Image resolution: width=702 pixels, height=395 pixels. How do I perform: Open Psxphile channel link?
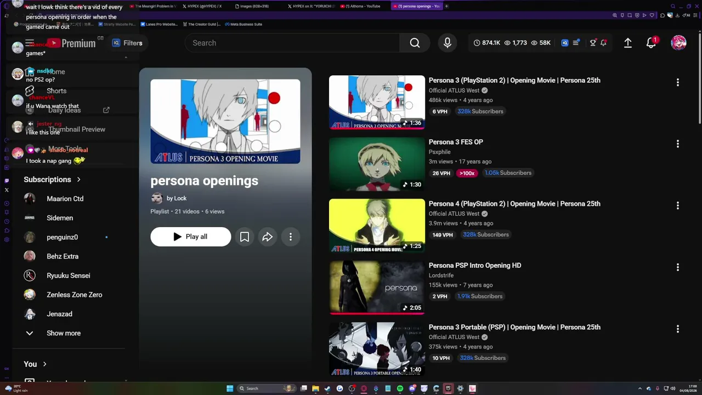[440, 152]
